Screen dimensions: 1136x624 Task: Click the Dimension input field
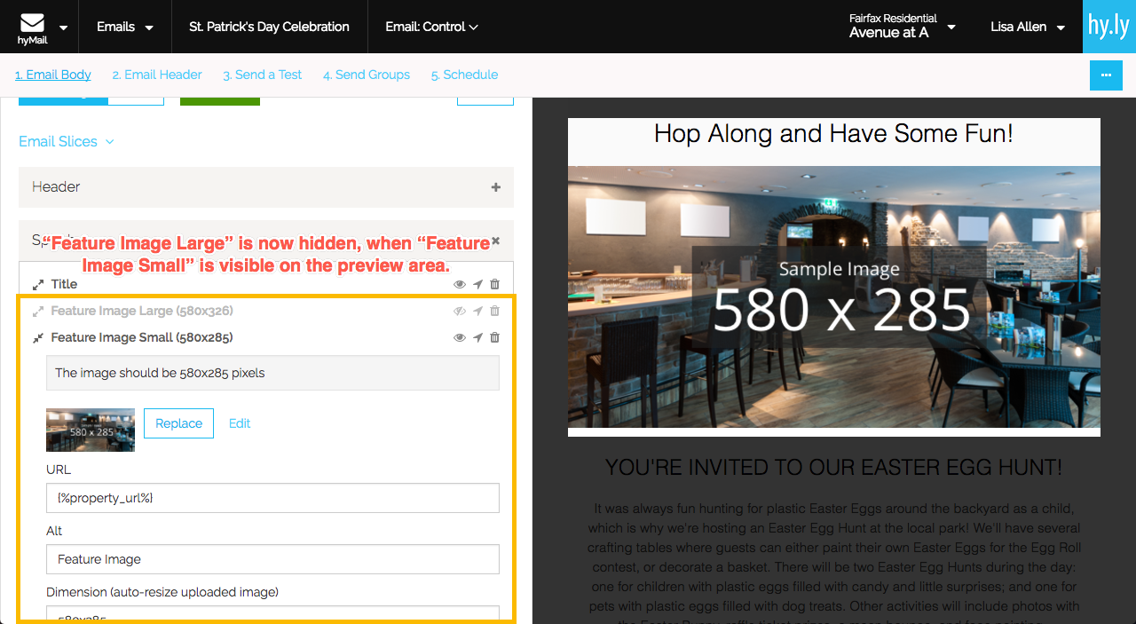pos(272,613)
